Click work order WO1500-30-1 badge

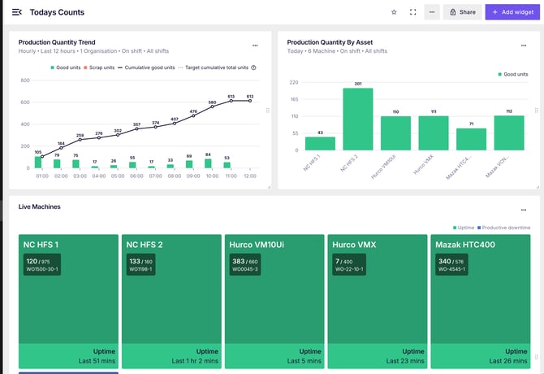coord(42,264)
